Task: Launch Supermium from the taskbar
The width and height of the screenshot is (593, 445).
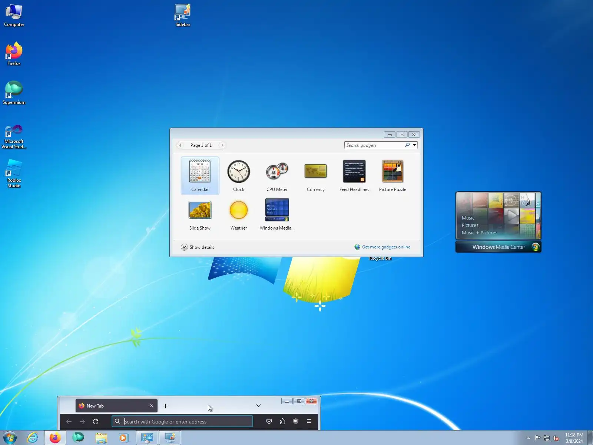Action: coord(78,438)
